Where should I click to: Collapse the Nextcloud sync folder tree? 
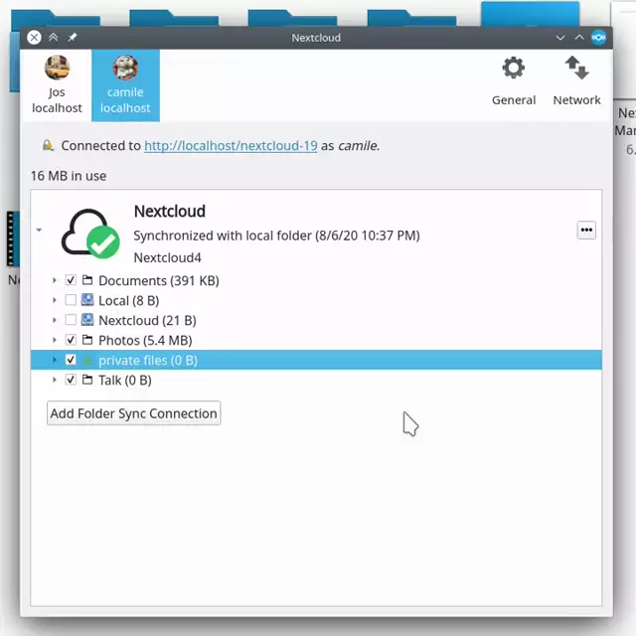click(x=39, y=230)
